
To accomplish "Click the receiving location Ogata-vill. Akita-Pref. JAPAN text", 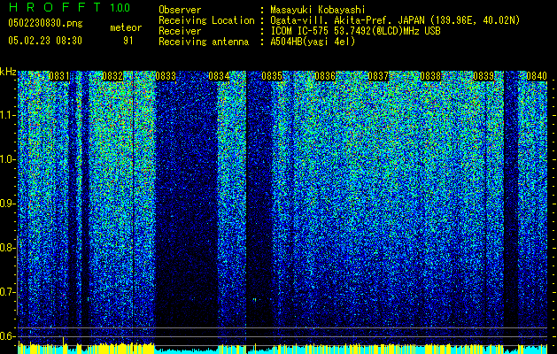I will (395, 20).
